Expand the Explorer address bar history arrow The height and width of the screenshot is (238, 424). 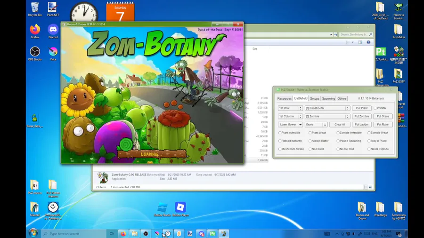(x=331, y=34)
